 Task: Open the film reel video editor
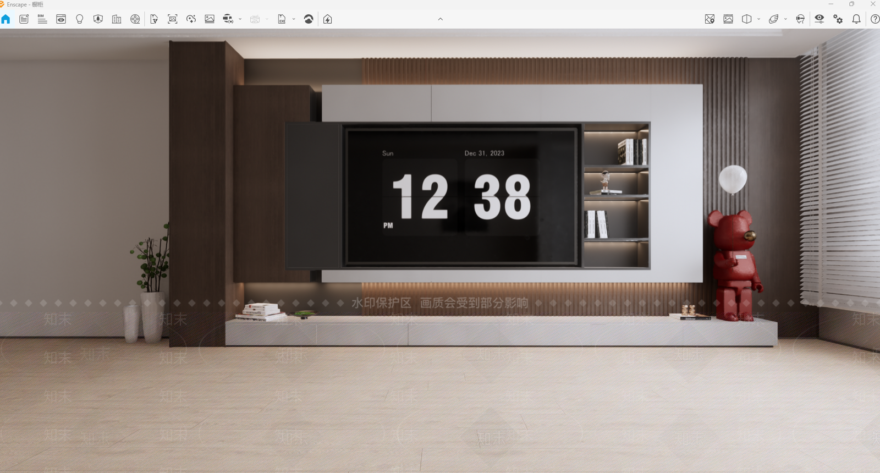tap(135, 19)
